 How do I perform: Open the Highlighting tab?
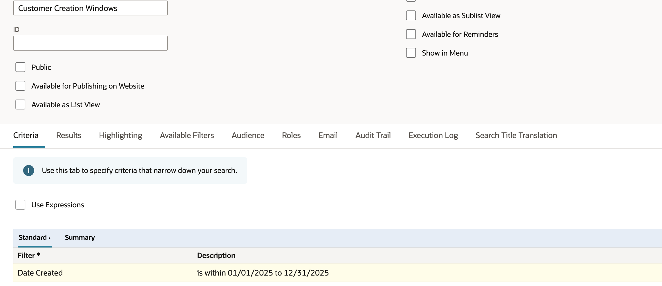click(121, 135)
